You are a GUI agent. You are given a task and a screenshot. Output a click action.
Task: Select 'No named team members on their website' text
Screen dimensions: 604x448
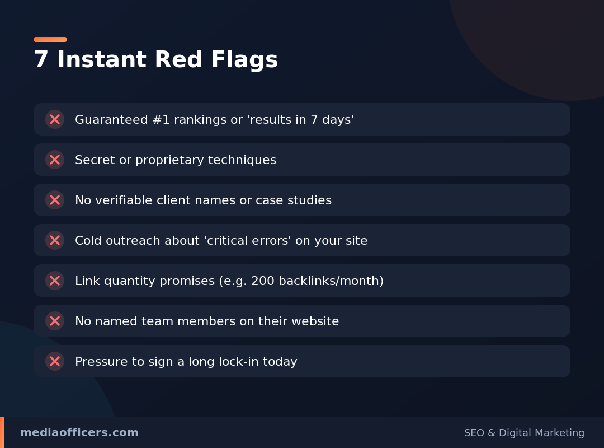tap(207, 321)
